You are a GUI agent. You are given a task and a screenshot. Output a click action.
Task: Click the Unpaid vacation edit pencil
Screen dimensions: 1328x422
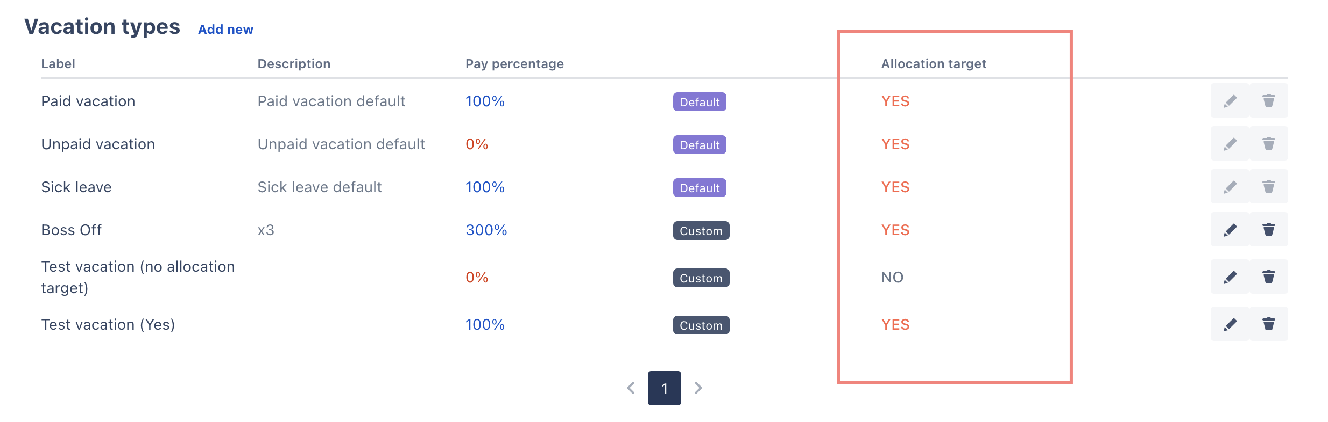click(1230, 144)
